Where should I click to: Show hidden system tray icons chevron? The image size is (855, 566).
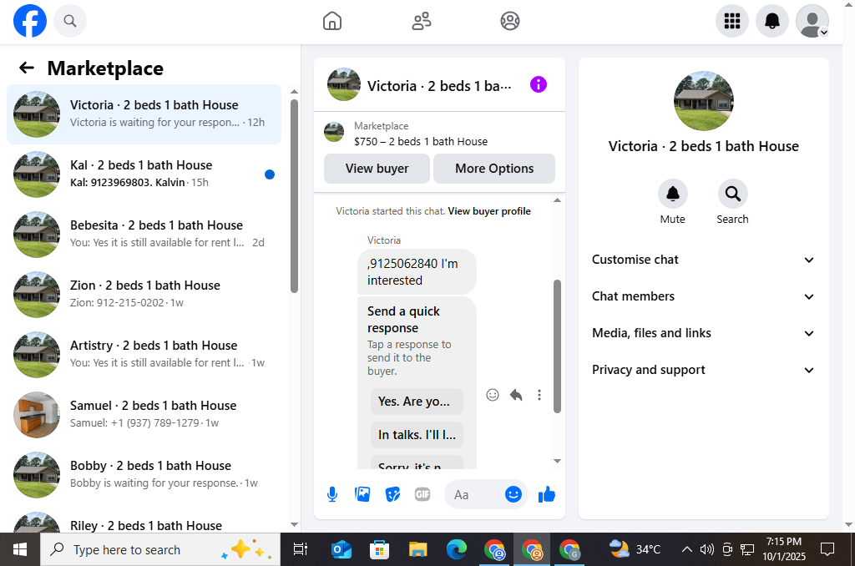tap(687, 549)
